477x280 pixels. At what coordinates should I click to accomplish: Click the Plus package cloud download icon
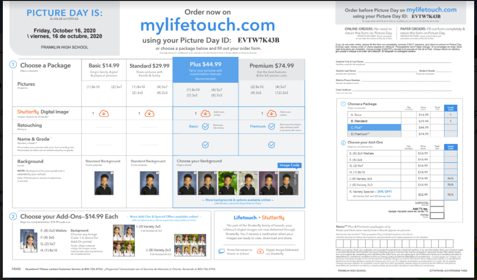205,113
